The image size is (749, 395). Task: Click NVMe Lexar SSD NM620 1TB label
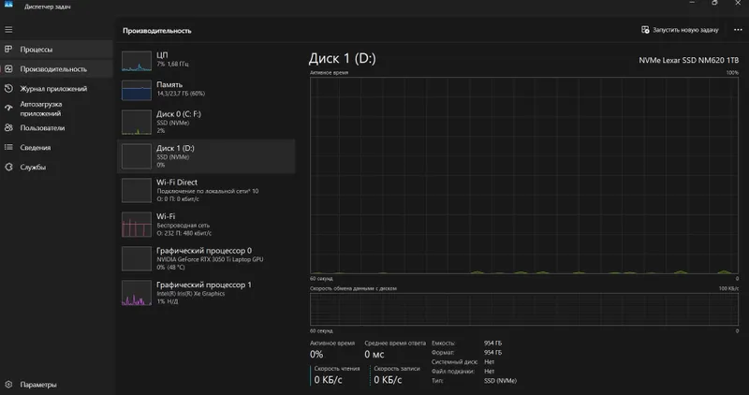pos(689,60)
